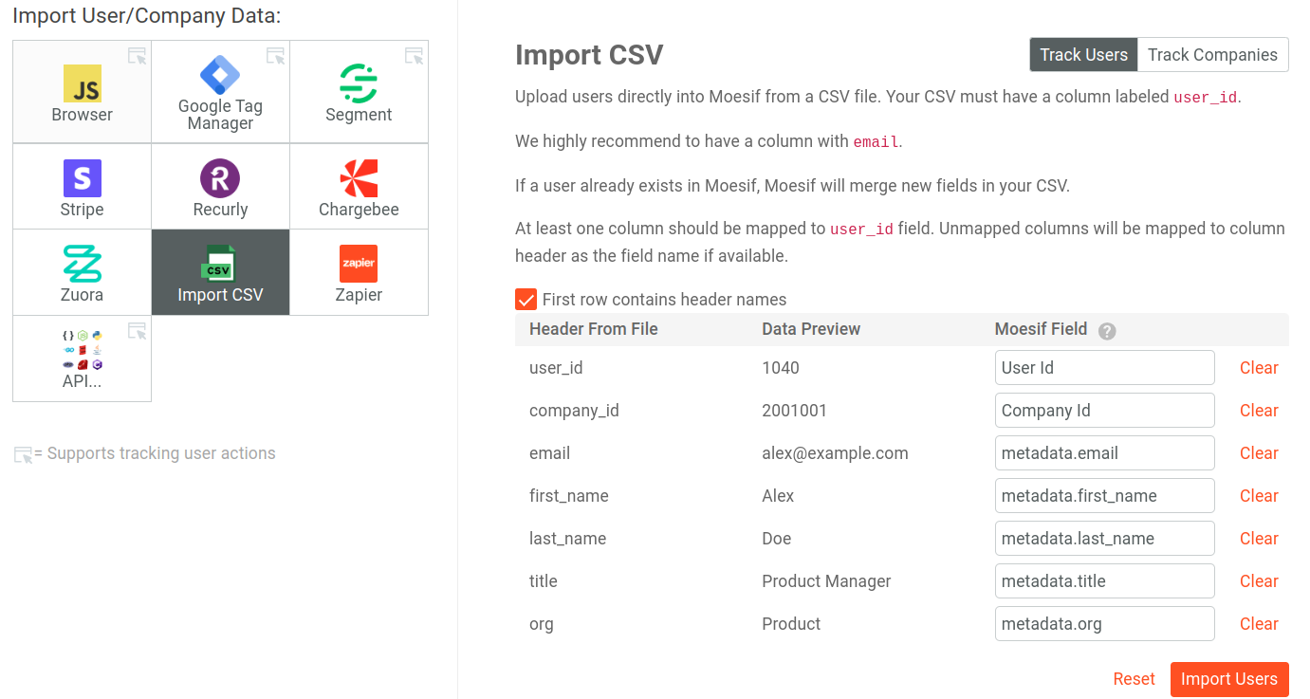Clear the email field mapping
The image size is (1310, 699).
(1259, 452)
